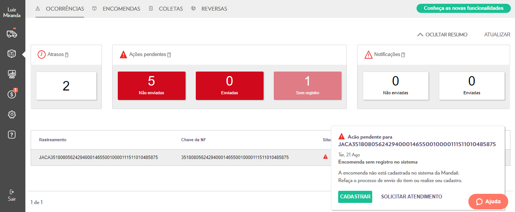Open the billing dollar sidebar icon

point(12,94)
